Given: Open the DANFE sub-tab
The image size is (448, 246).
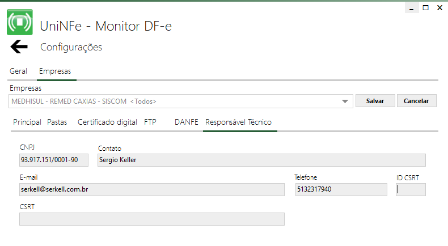Looking at the screenshot, I should (x=186, y=122).
